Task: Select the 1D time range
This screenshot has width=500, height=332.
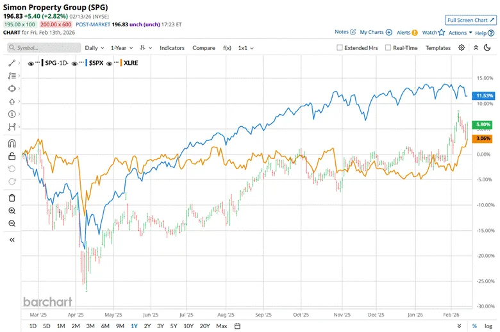Action: tap(33, 326)
